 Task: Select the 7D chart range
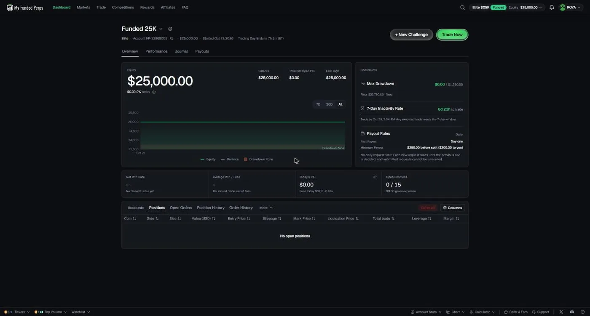[x=318, y=104]
